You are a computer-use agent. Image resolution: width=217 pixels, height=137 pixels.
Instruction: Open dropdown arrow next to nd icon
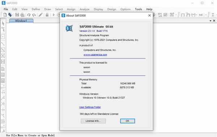click(x=206, y=15)
